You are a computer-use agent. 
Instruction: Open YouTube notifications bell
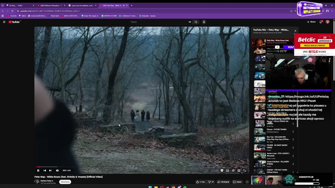[321, 22]
